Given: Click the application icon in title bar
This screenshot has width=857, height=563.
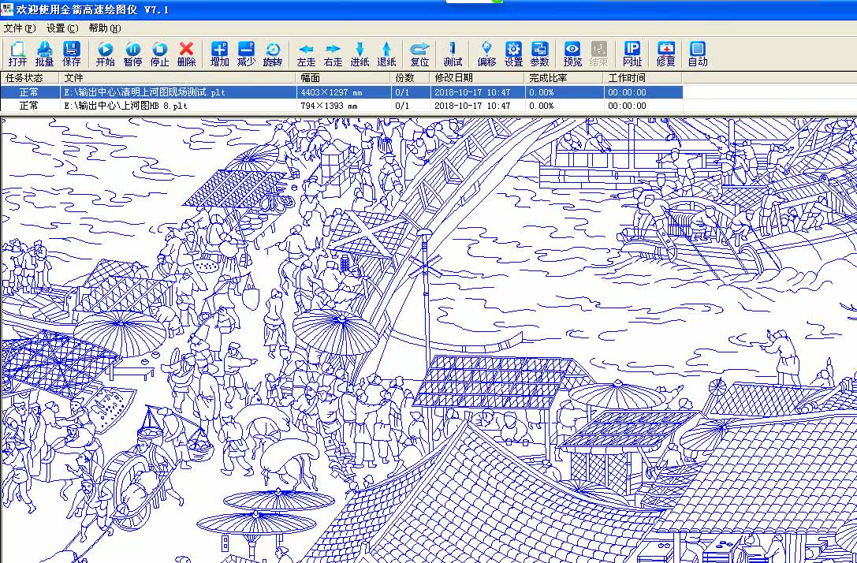Looking at the screenshot, I should click(6, 9).
